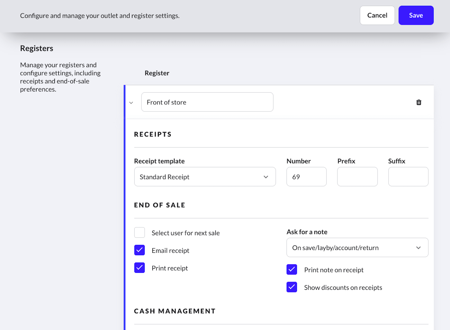Viewport: 450px width, 330px height.
Task: Click into the Prefix input box
Action: coord(357,177)
